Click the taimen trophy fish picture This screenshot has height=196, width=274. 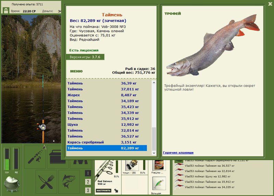(x=213, y=46)
